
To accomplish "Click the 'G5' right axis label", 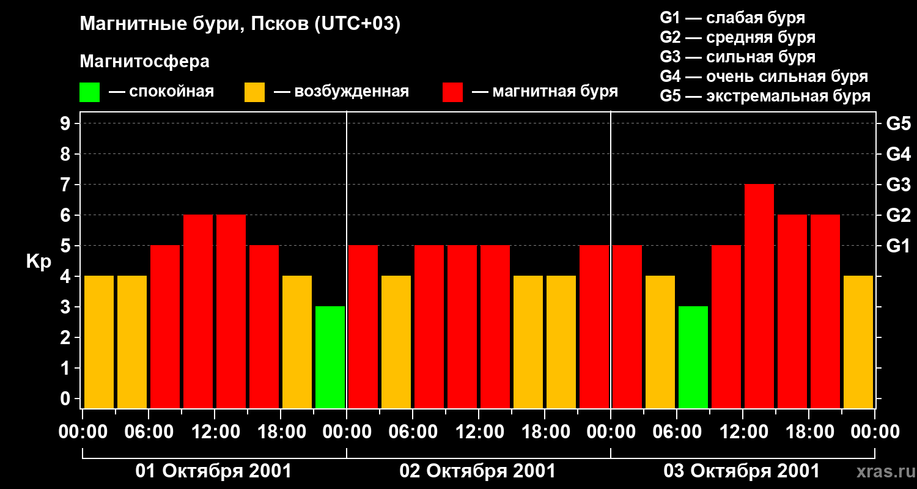I will (x=899, y=123).
